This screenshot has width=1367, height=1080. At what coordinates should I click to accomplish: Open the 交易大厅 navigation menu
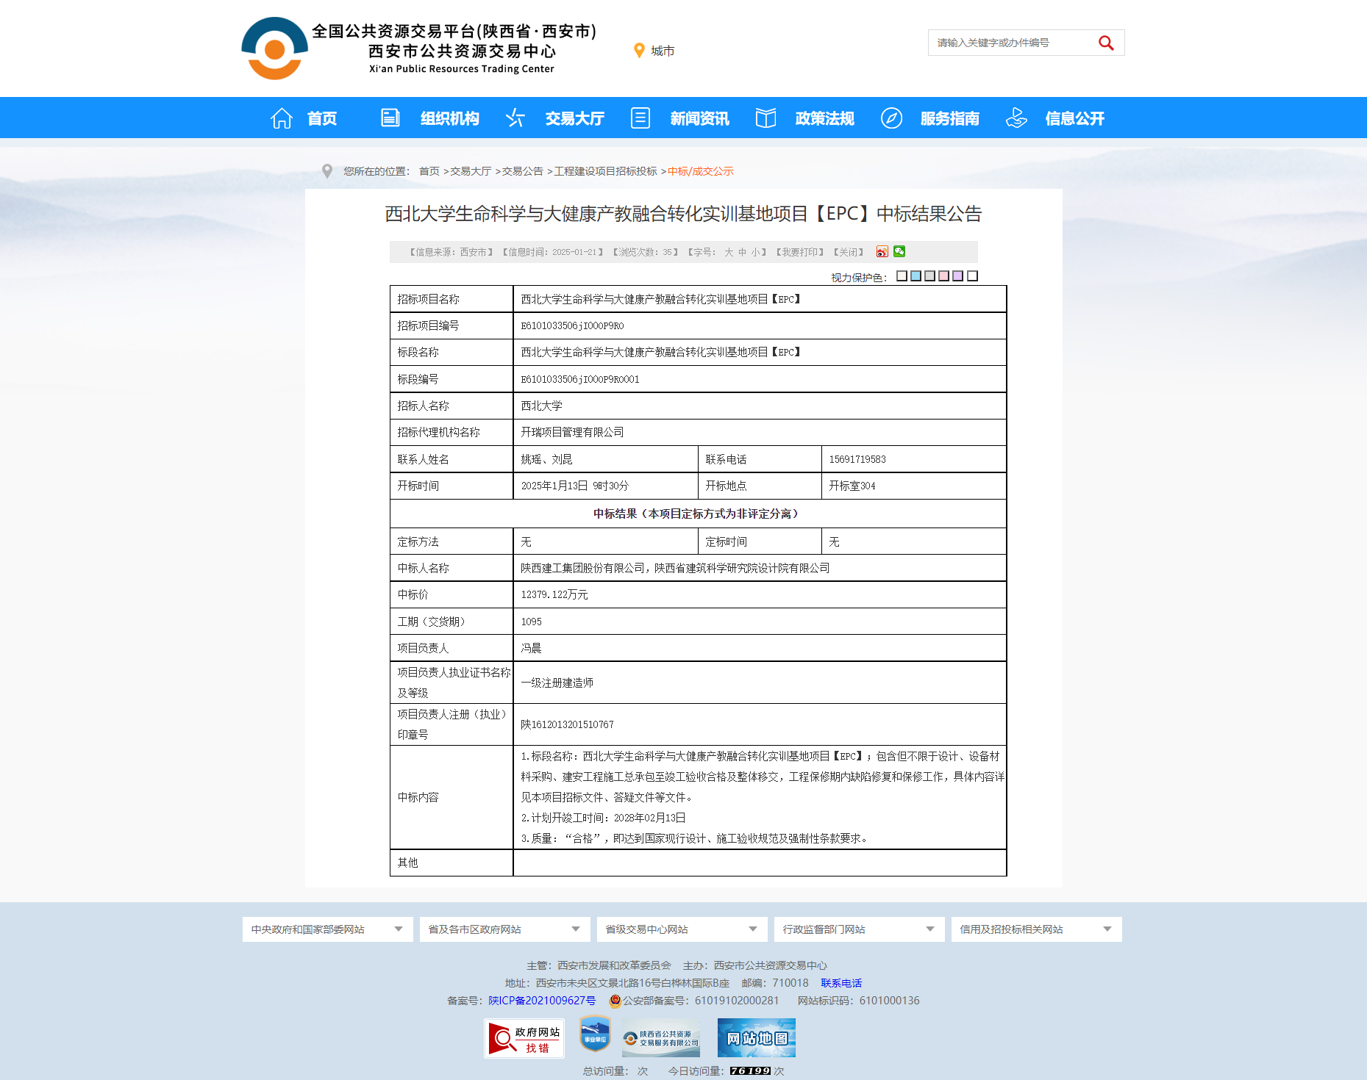574,118
